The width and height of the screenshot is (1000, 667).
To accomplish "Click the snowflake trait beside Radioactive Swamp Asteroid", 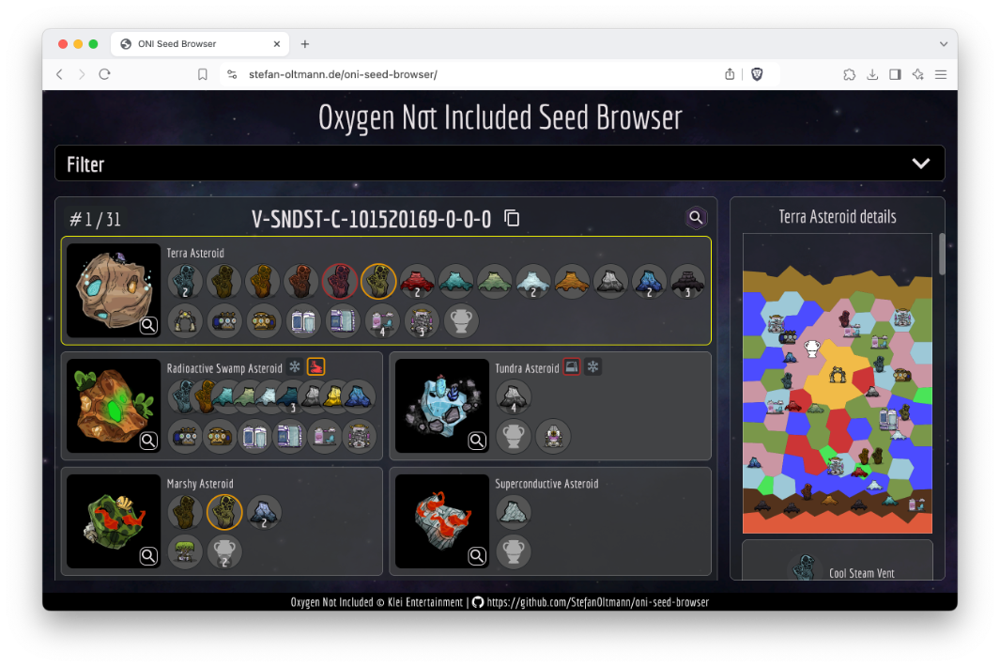I will [x=295, y=367].
